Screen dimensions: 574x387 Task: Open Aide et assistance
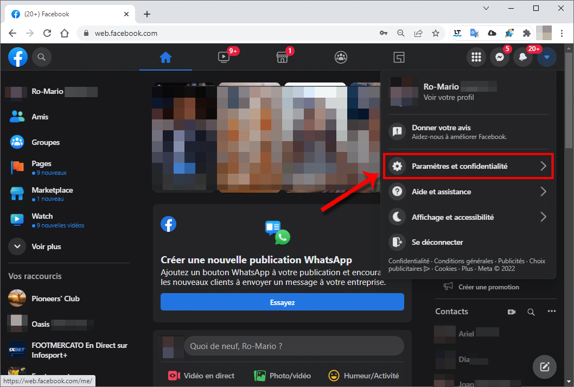pos(468,192)
